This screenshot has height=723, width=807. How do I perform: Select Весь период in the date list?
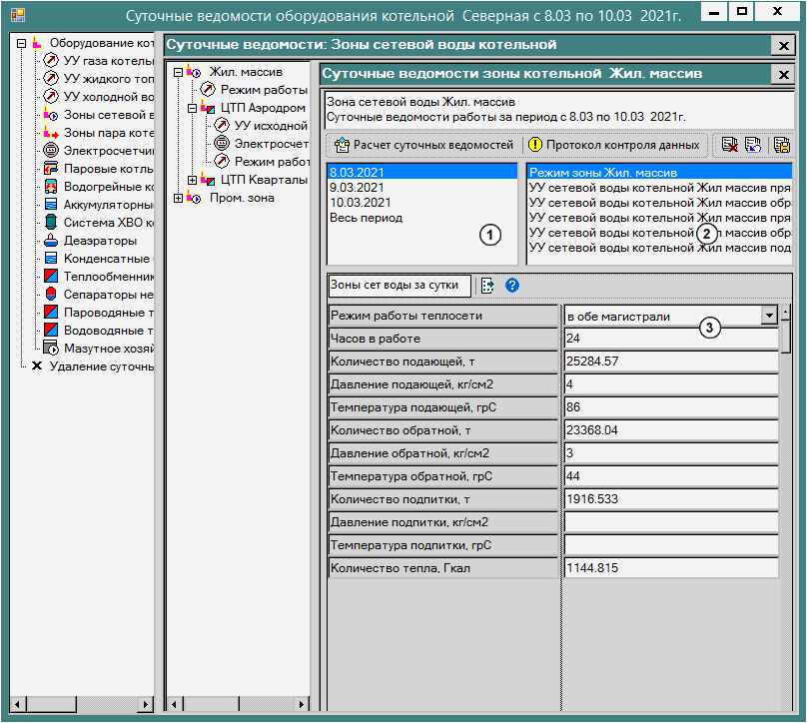(366, 218)
